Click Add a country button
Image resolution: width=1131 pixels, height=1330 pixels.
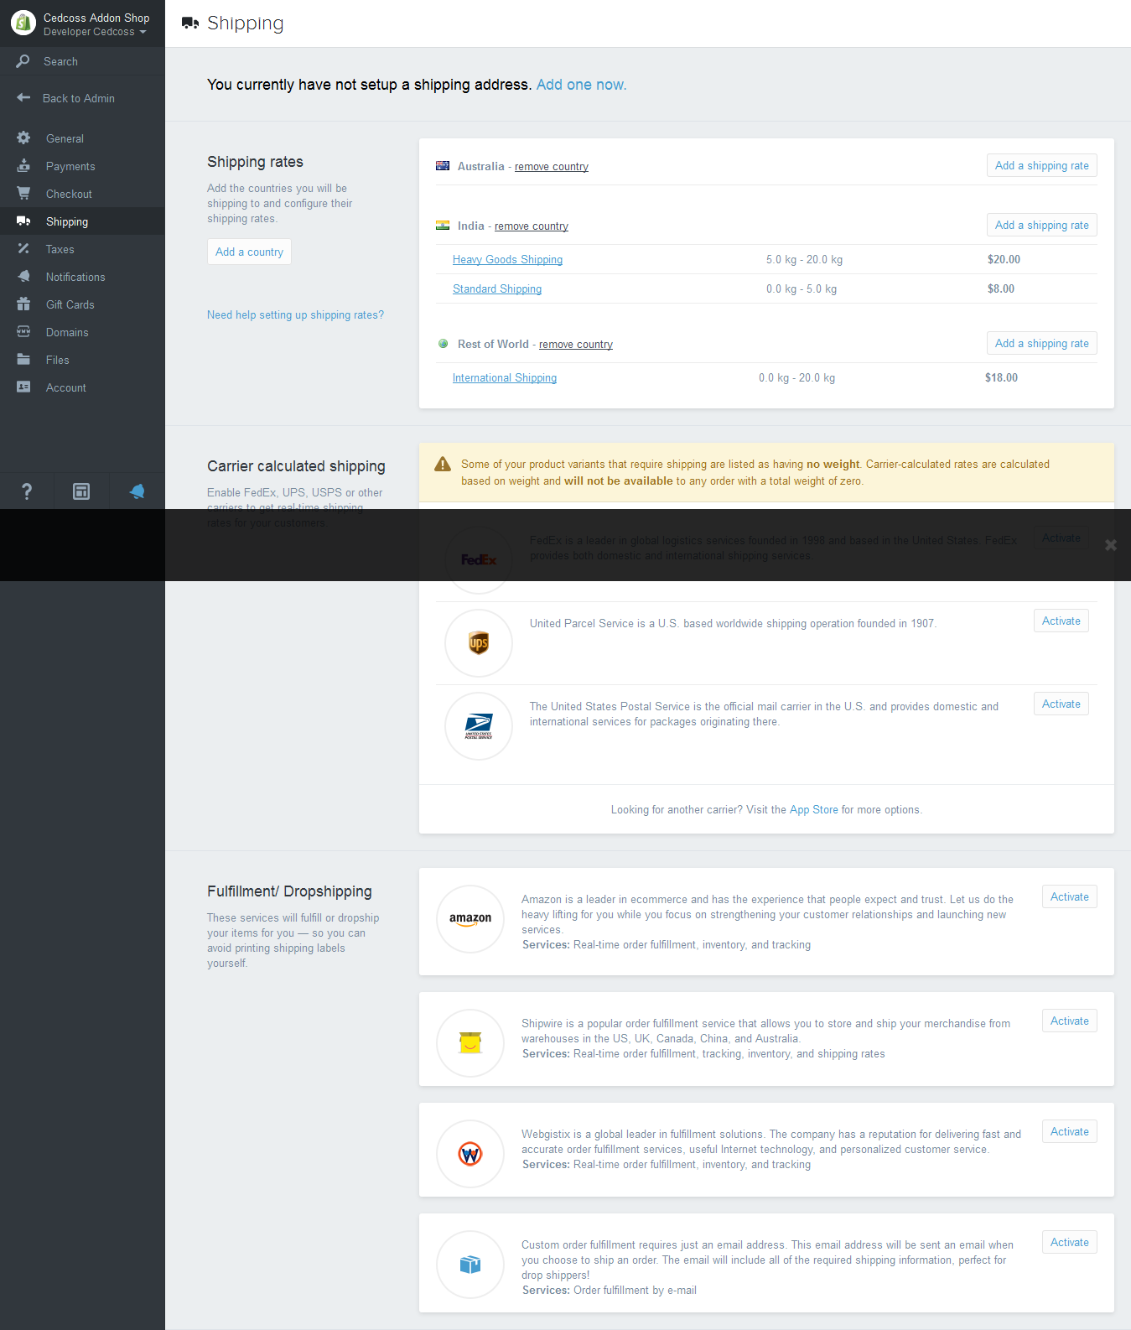pyautogui.click(x=249, y=252)
